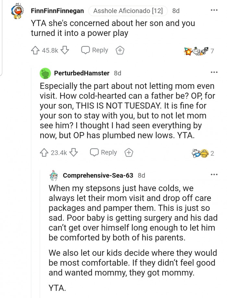
Task: Open PerturbedHamster's user profile
Action: [82, 73]
